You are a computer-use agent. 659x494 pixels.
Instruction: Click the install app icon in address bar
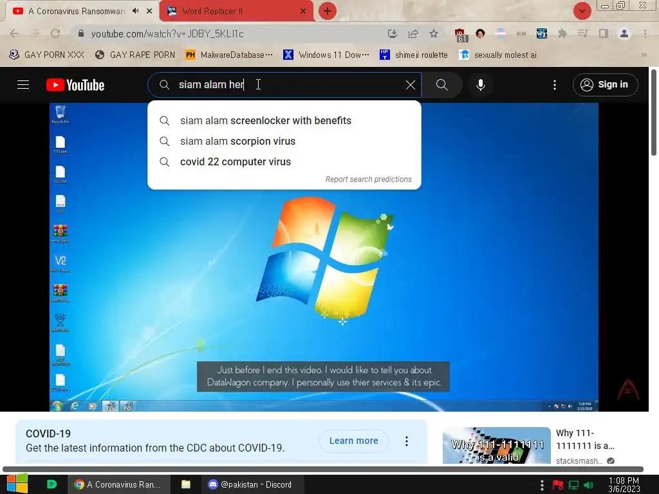point(392,33)
